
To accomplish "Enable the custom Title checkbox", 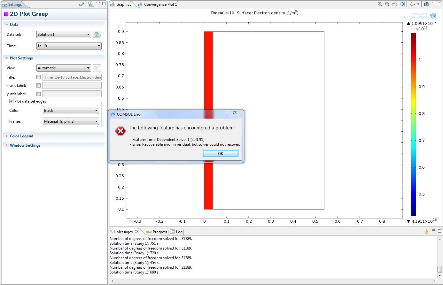I will coord(39,77).
